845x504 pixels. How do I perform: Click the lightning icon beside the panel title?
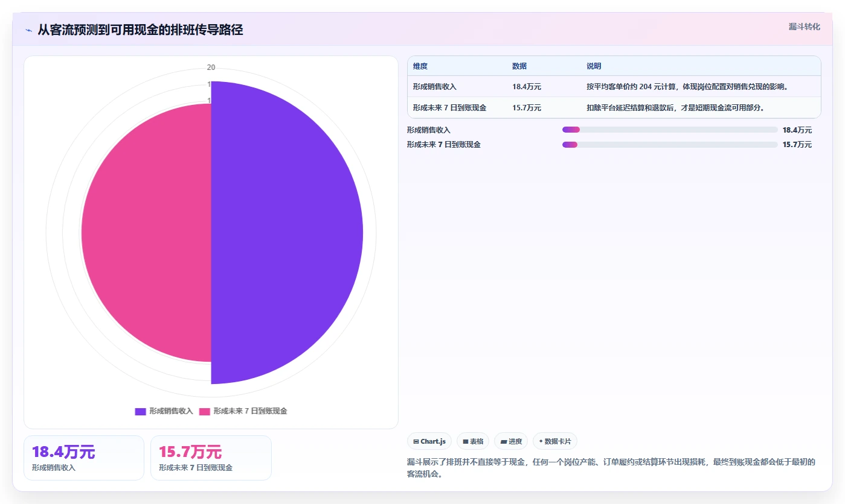pyautogui.click(x=29, y=30)
